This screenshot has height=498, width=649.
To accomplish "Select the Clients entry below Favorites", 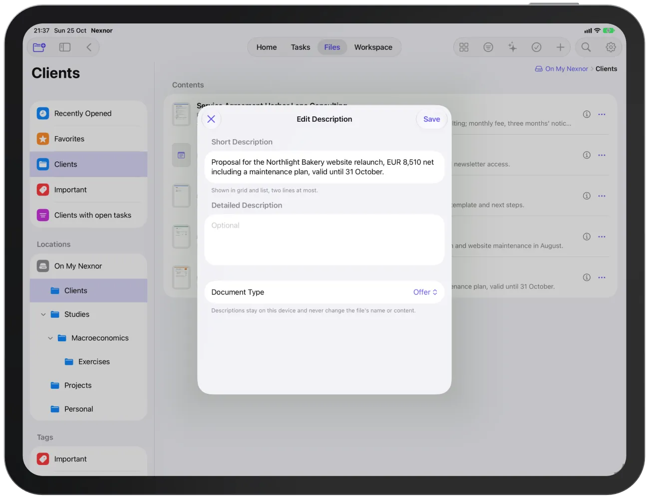I will (88, 165).
